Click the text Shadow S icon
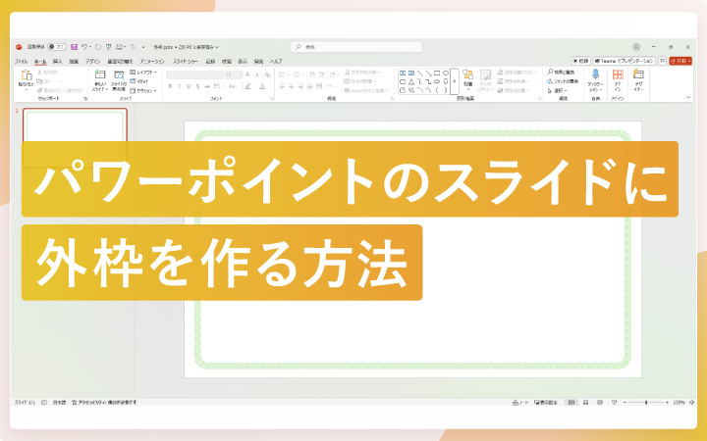This screenshot has height=441, width=707. [197, 86]
